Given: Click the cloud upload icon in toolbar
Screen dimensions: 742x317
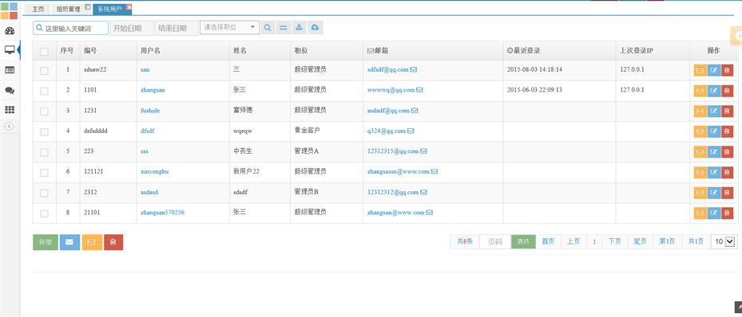Looking at the screenshot, I should pyautogui.click(x=315, y=28).
